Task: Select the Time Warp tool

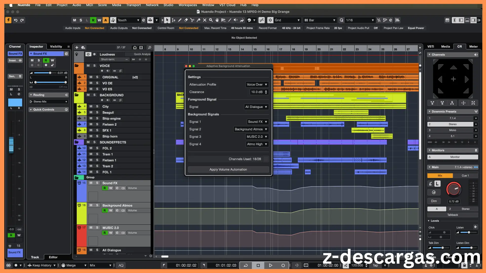Action: pos(223,20)
